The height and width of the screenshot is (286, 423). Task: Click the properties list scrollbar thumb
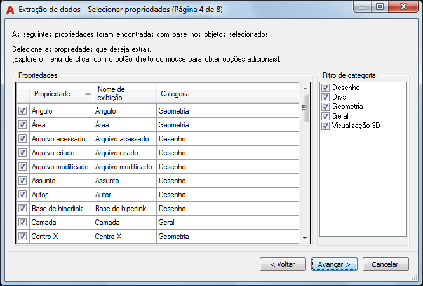[x=305, y=108]
